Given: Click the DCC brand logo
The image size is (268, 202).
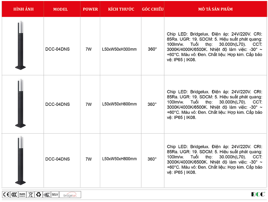Looking at the screenshot, I should click(x=258, y=194).
